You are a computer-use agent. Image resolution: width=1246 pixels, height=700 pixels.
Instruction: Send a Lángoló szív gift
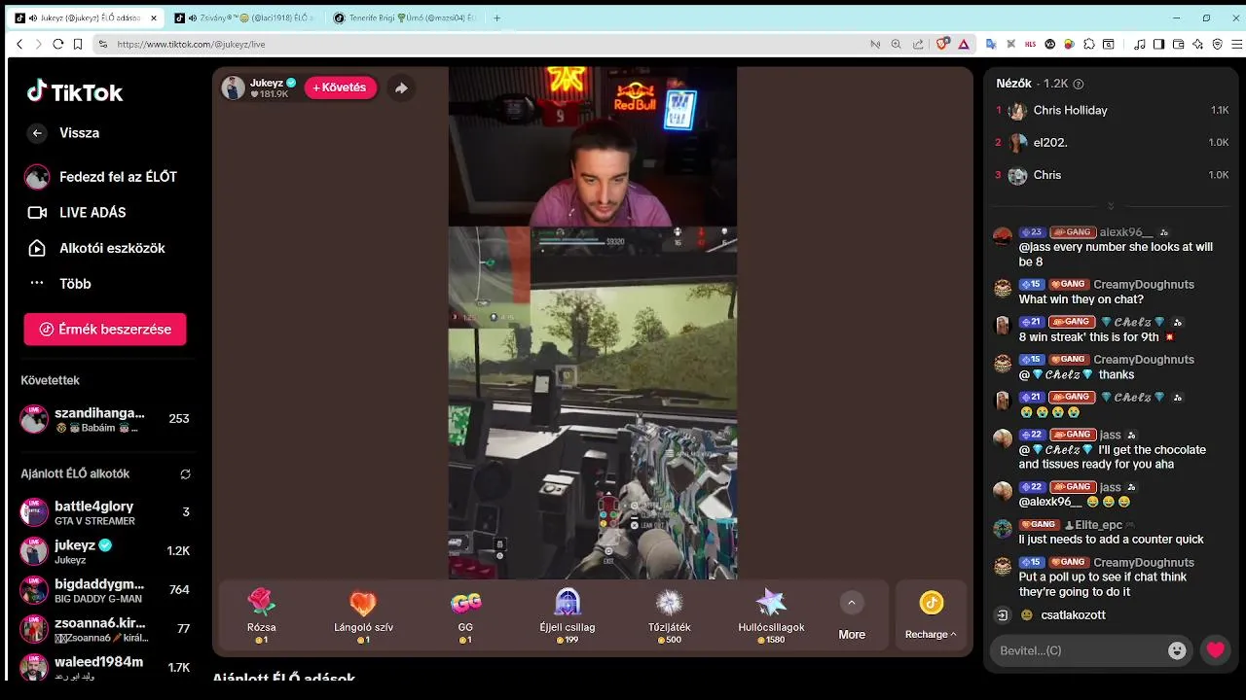coord(363,615)
